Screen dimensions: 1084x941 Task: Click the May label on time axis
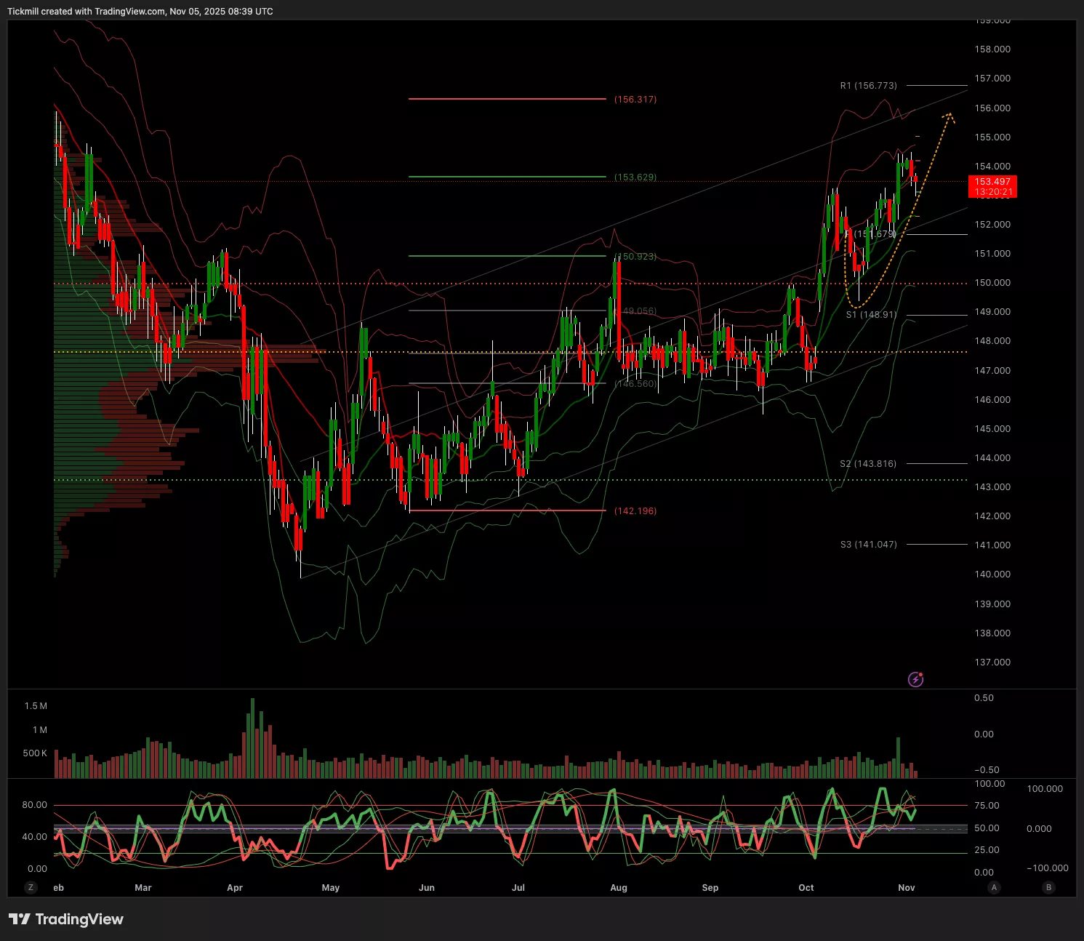point(331,888)
